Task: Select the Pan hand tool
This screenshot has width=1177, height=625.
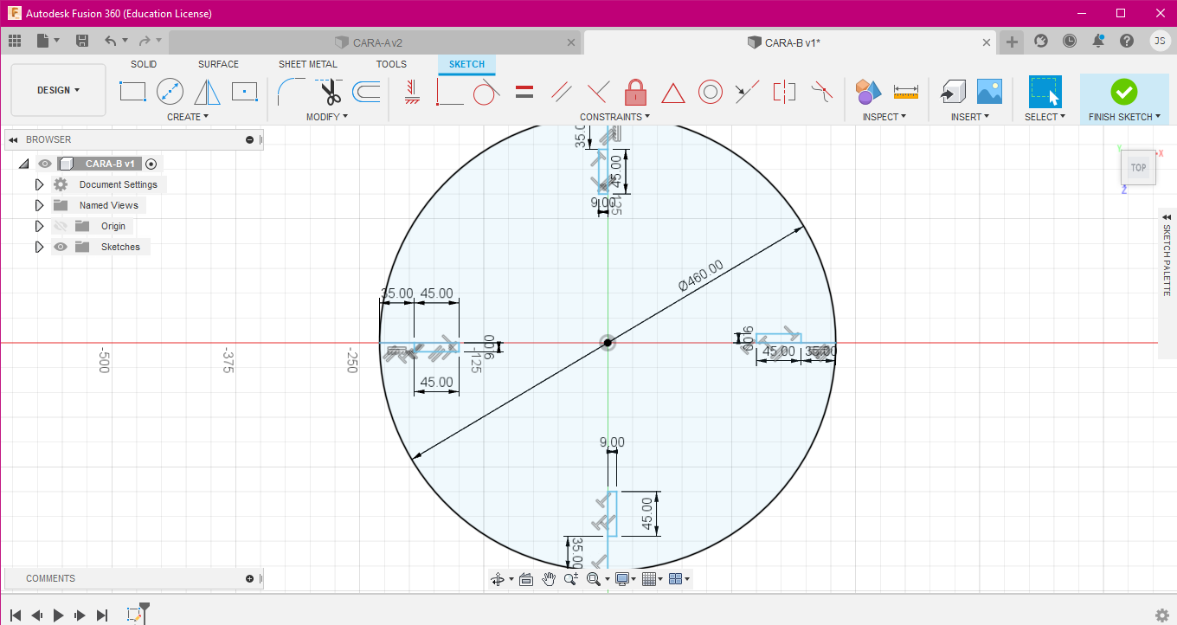Action: click(549, 579)
